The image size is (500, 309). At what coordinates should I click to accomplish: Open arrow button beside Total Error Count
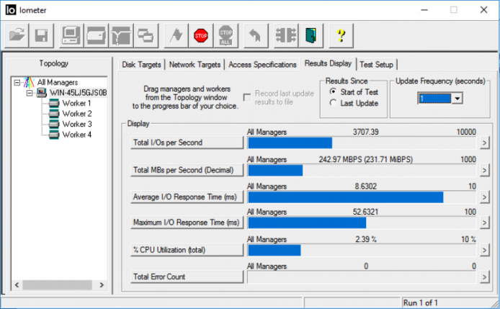[x=484, y=277]
